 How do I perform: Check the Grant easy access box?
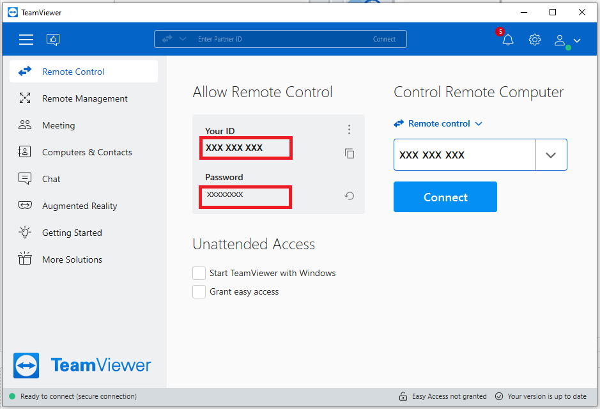point(199,292)
